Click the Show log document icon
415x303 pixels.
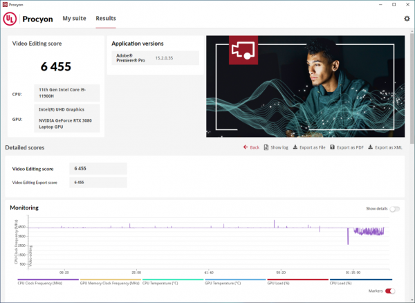[267, 147]
